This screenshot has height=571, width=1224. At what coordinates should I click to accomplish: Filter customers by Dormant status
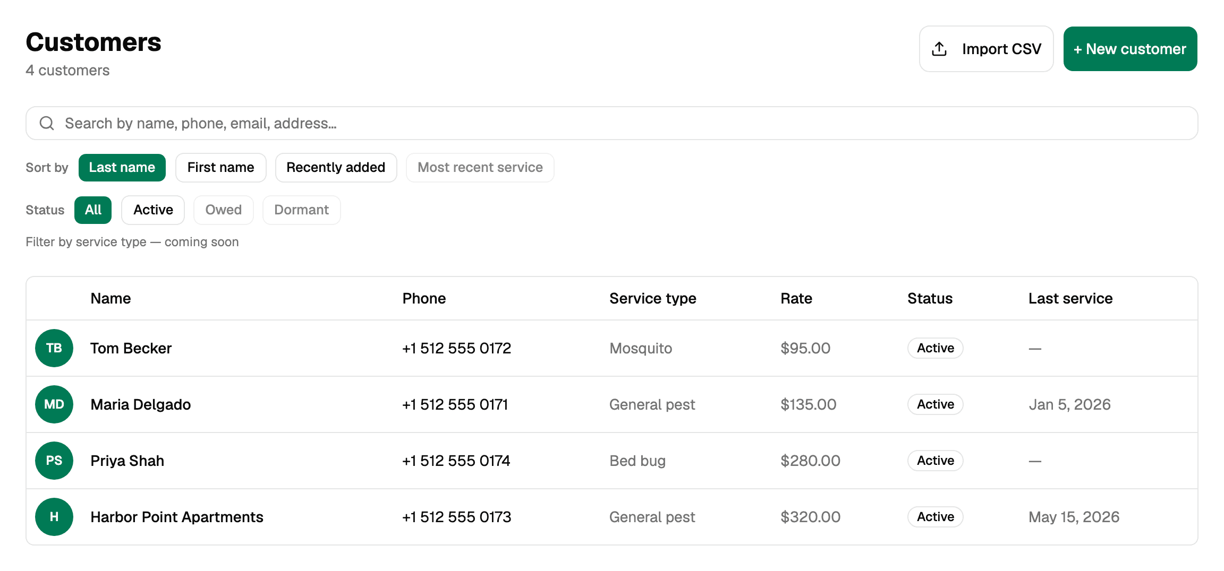302,210
